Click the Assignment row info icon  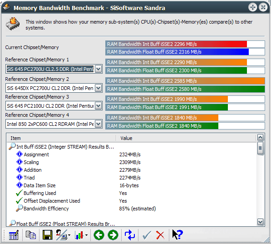click(20, 154)
